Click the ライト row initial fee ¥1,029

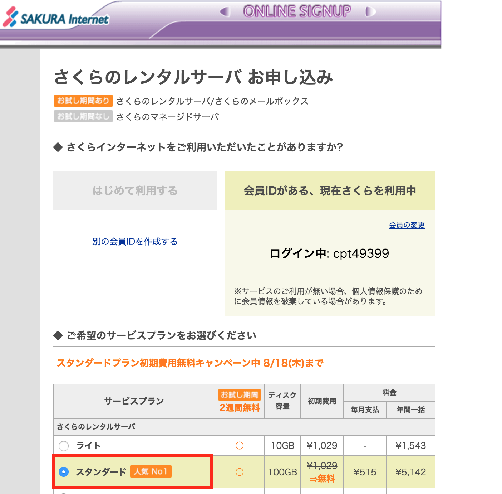322,446
